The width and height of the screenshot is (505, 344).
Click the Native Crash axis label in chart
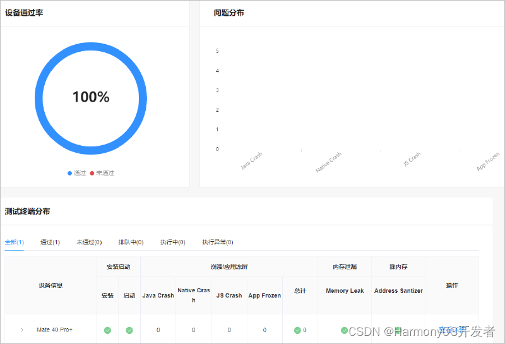[x=328, y=162]
